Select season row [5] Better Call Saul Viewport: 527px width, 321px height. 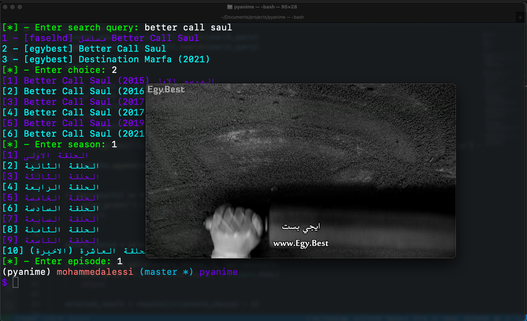[73, 123]
